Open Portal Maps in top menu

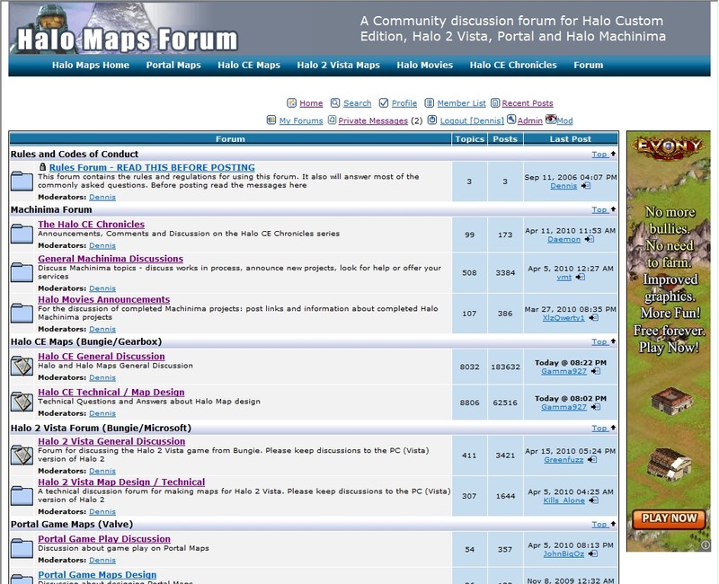[173, 65]
